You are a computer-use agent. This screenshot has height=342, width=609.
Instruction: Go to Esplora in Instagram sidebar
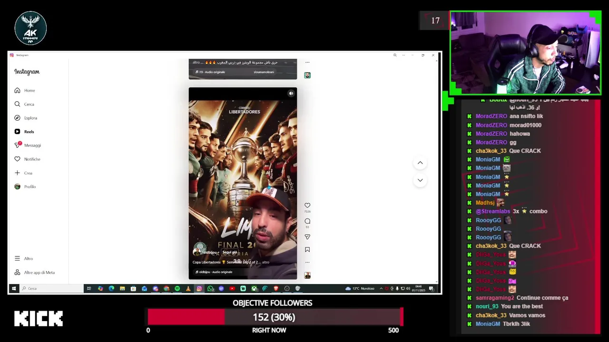(x=26, y=118)
